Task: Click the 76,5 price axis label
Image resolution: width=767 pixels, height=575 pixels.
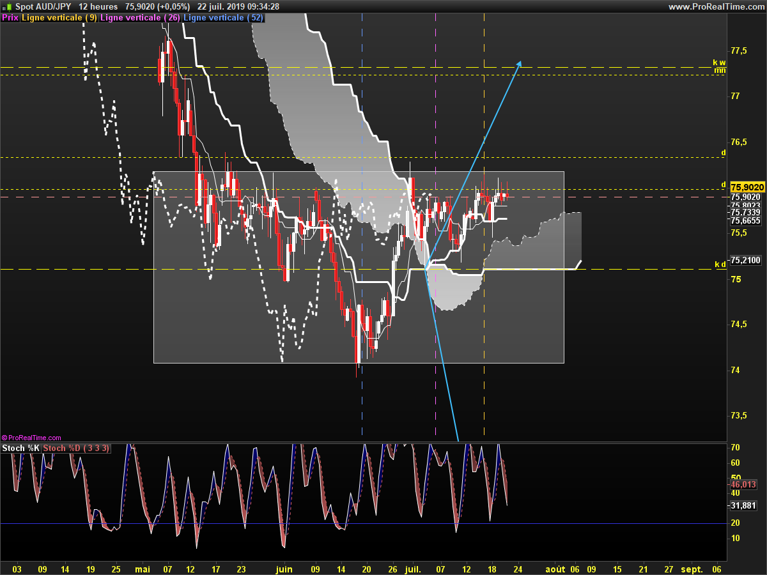Action: click(740, 142)
